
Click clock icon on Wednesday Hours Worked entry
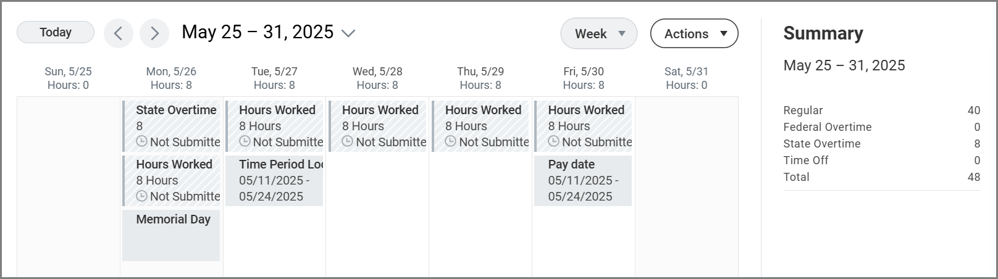pyautogui.click(x=348, y=142)
